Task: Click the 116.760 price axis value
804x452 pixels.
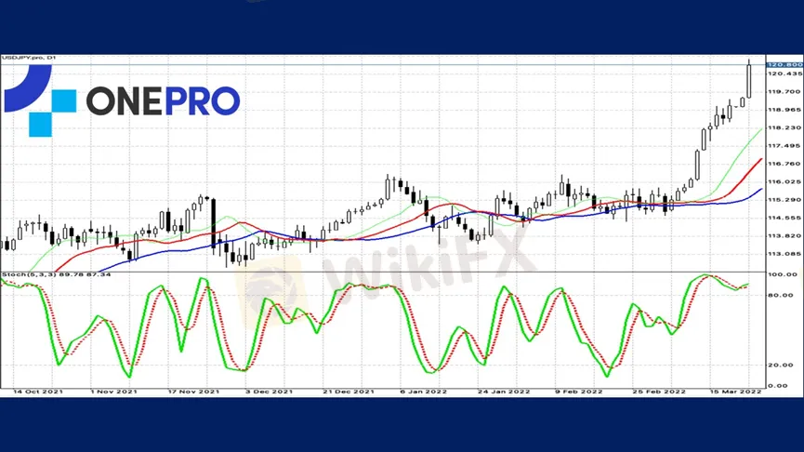Action: click(x=784, y=164)
